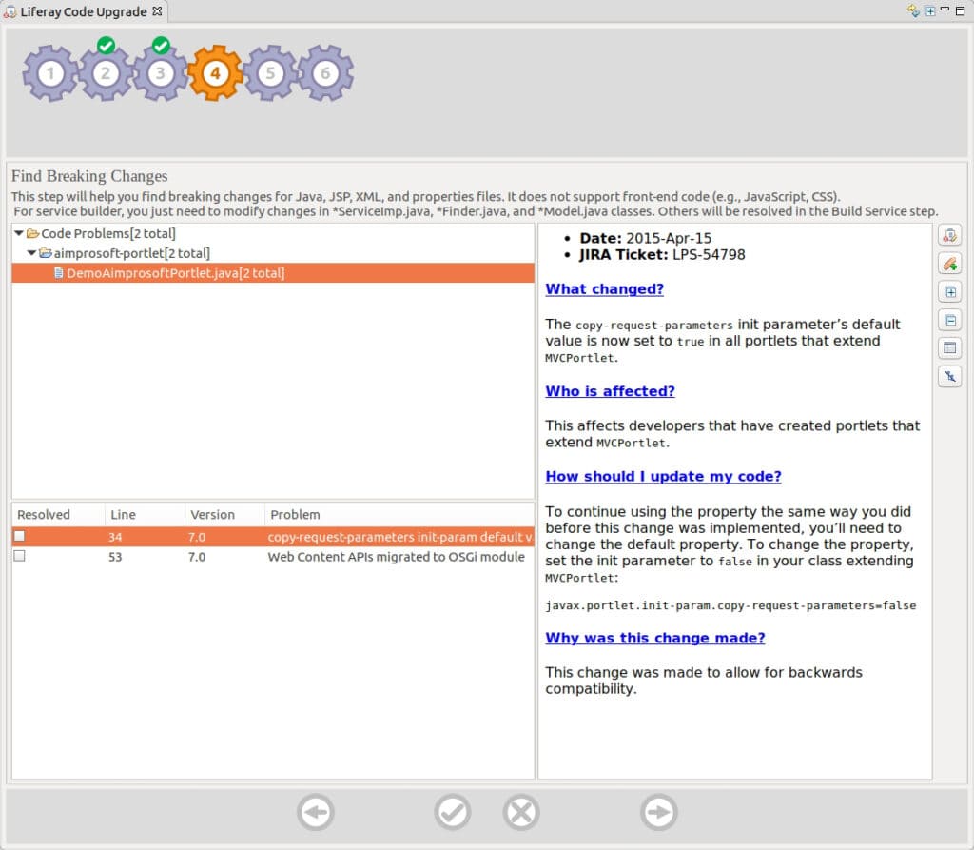Mark step complete with checkmark circle
Viewport: 974px width, 850px height.
click(452, 811)
